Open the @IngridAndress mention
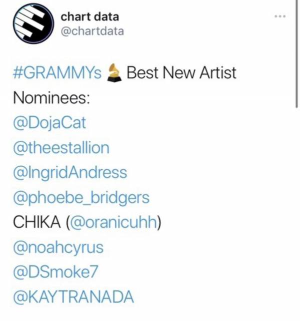 coord(70,173)
